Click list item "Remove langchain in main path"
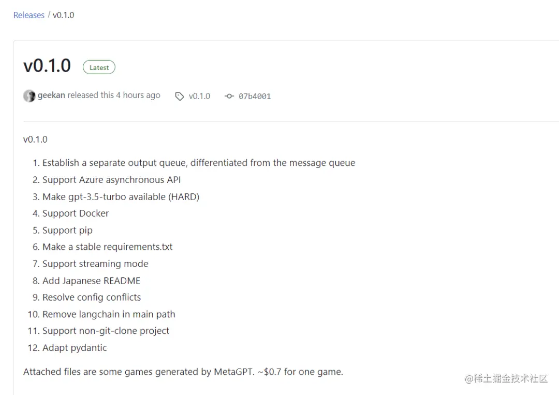 coord(109,314)
